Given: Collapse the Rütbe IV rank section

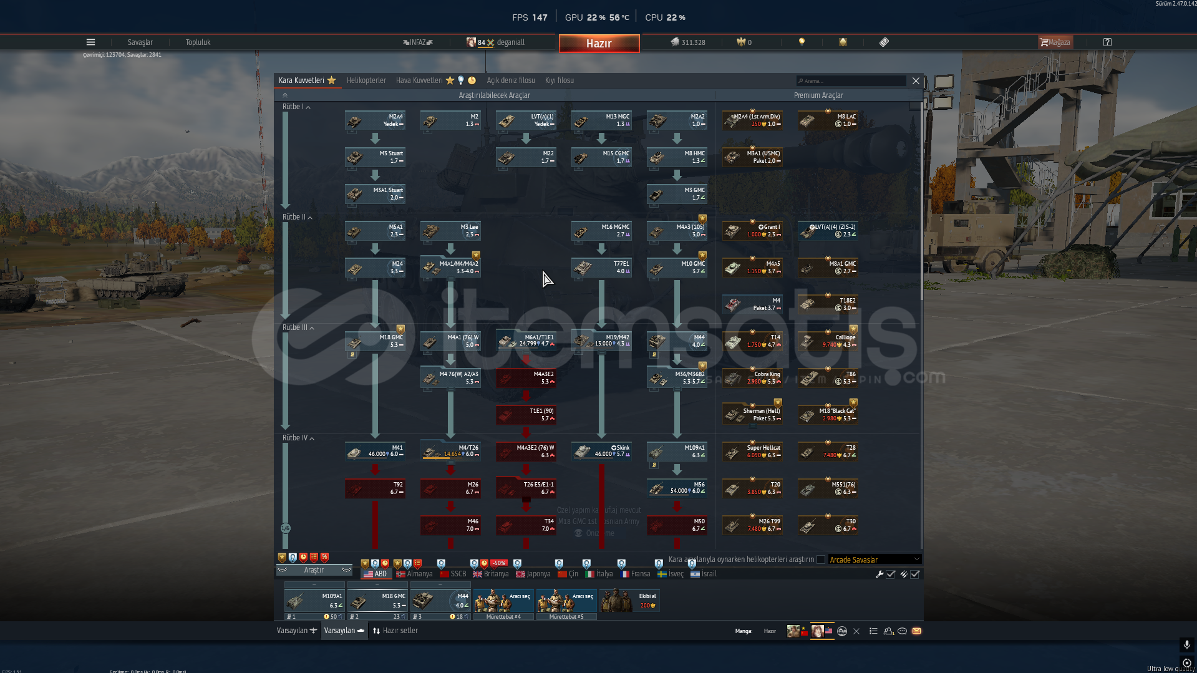Looking at the screenshot, I should click(298, 438).
